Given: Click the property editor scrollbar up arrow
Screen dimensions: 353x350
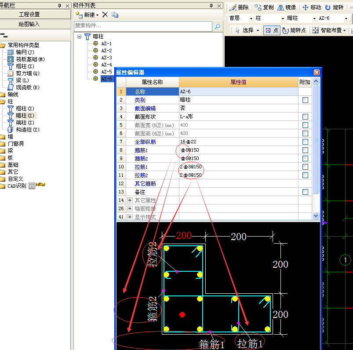Looking at the screenshot, I should pos(316,81).
